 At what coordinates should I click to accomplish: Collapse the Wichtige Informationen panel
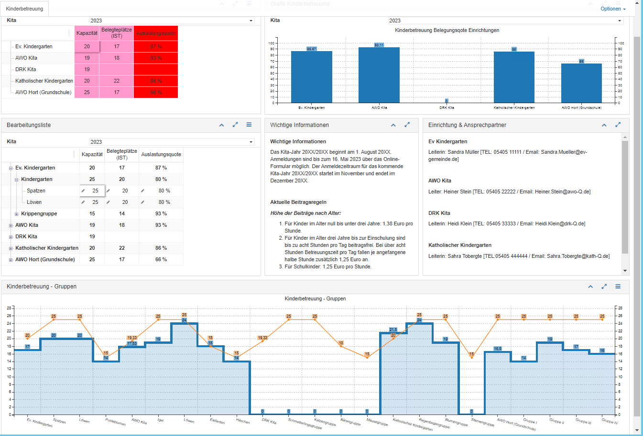coord(393,125)
